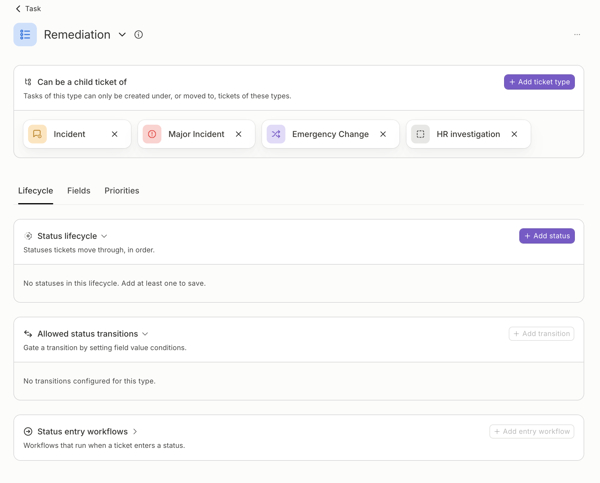Go back to Task using the arrow
This screenshot has width=600, height=483.
(x=18, y=9)
